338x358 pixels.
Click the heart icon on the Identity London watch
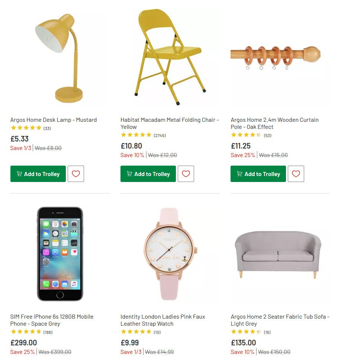pyautogui.click(x=186, y=357)
